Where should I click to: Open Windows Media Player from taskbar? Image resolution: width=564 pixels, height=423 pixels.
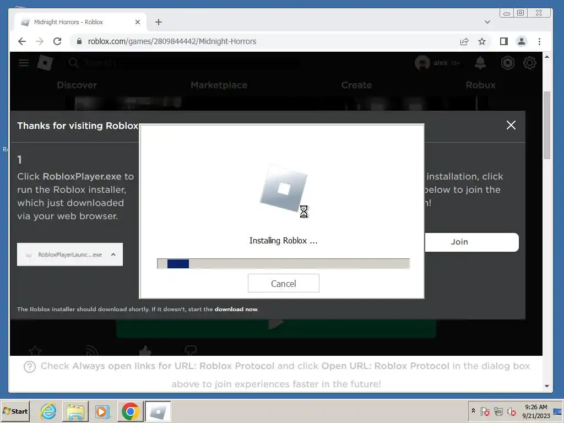(x=102, y=411)
